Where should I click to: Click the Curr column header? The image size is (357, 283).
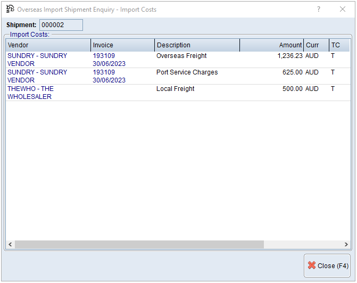click(x=316, y=45)
